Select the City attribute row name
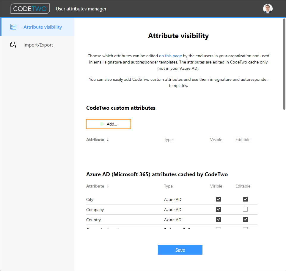The height and width of the screenshot is (271, 286). click(90, 199)
